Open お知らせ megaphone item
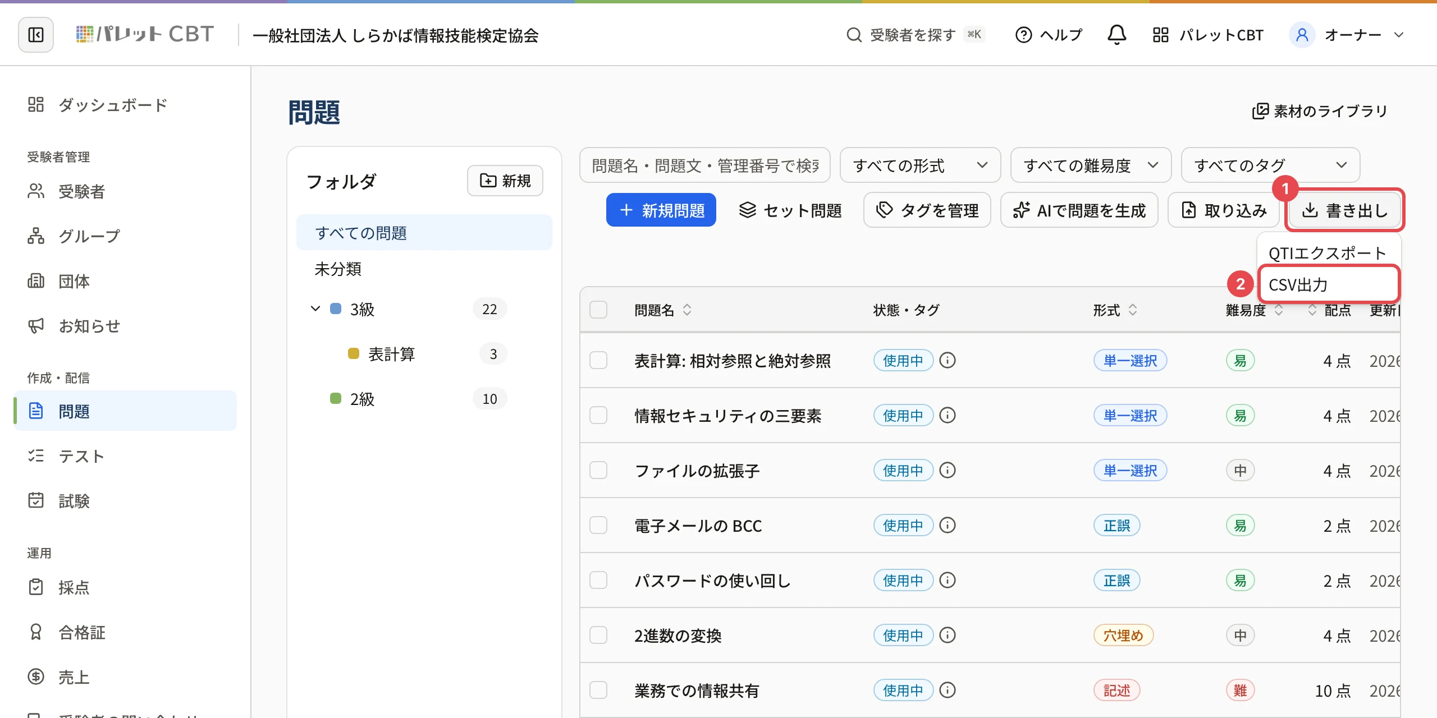 tap(125, 326)
